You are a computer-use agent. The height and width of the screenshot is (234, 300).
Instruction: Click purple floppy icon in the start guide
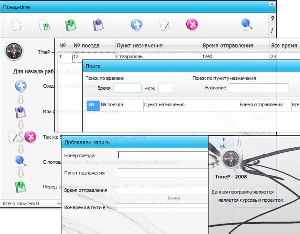(x=20, y=112)
